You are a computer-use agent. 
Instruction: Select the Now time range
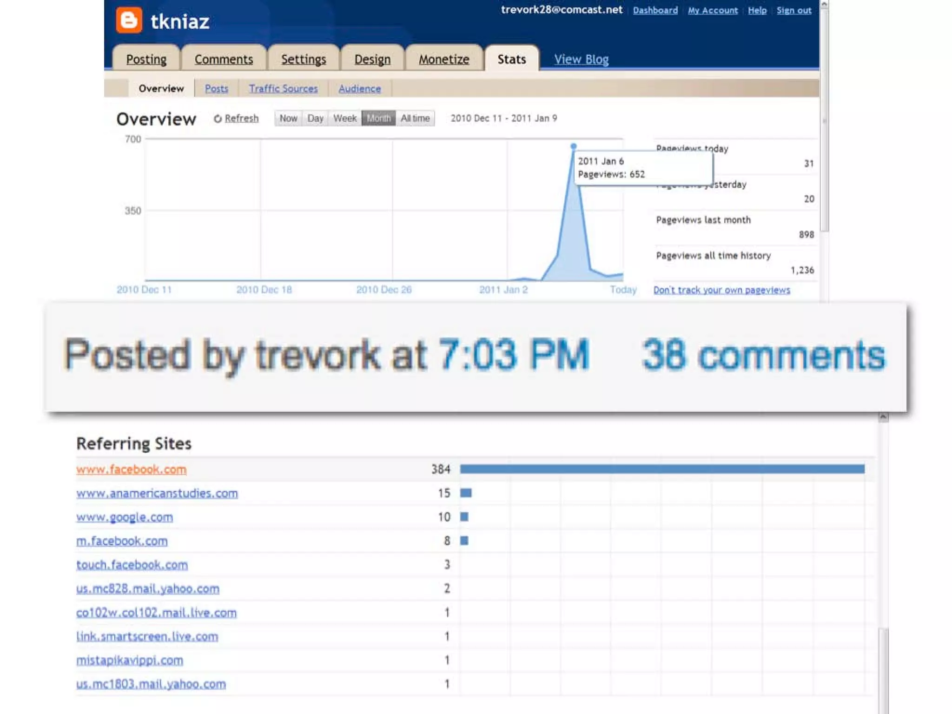(x=288, y=119)
